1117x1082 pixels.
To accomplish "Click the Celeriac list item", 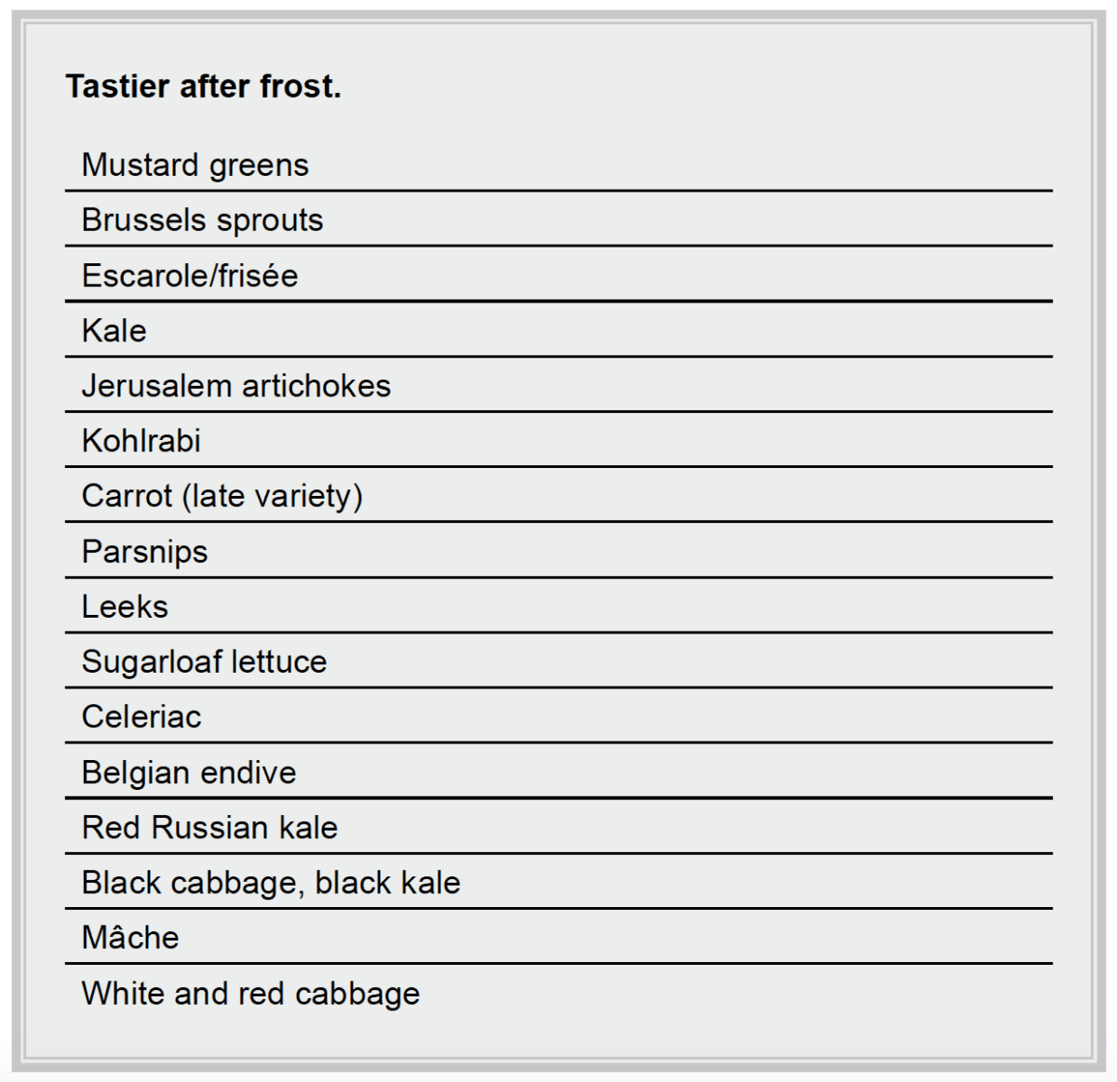I will click(x=141, y=716).
